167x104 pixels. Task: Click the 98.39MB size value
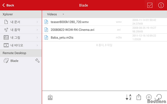[x=137, y=31]
